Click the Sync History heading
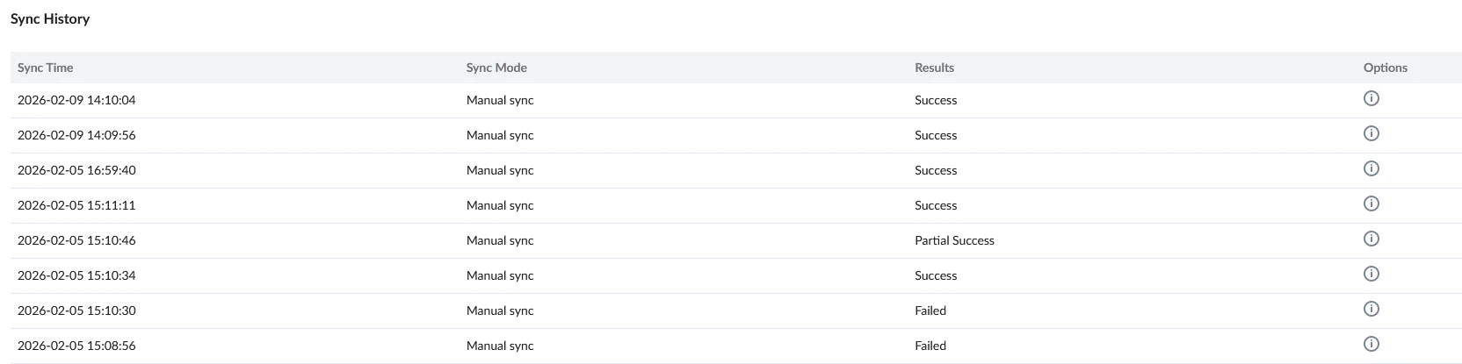 pos(50,18)
